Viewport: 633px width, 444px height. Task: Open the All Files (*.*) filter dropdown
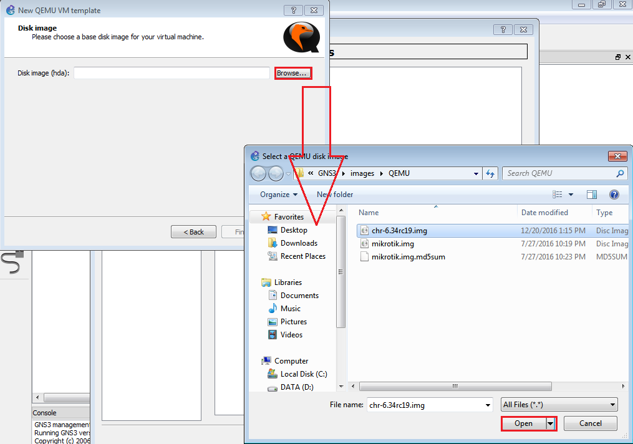(x=559, y=405)
